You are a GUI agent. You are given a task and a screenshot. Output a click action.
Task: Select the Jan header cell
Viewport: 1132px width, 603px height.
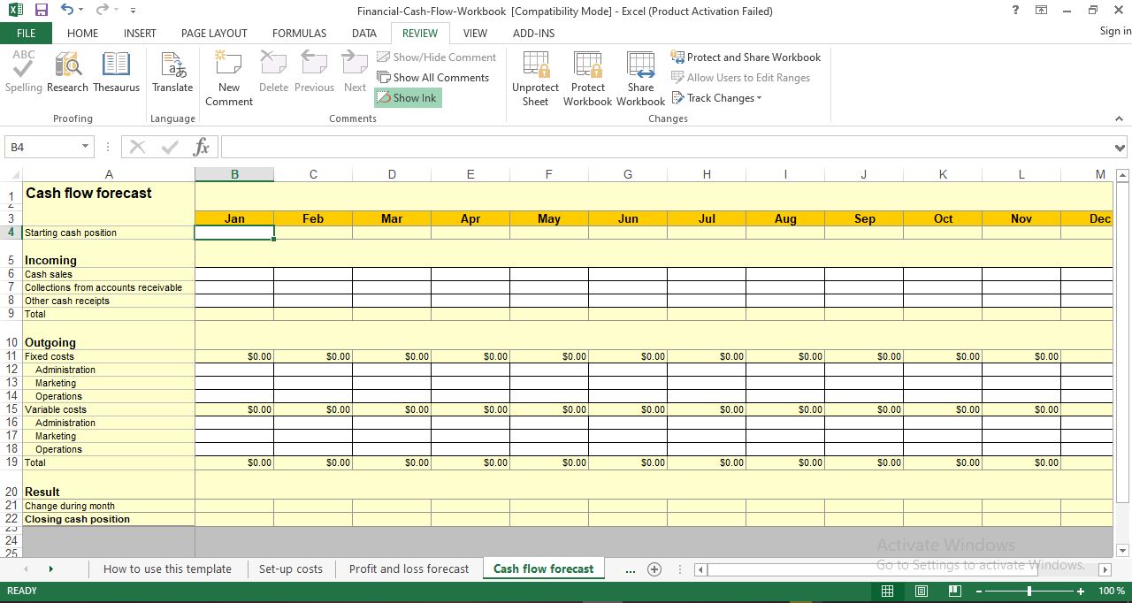click(234, 218)
